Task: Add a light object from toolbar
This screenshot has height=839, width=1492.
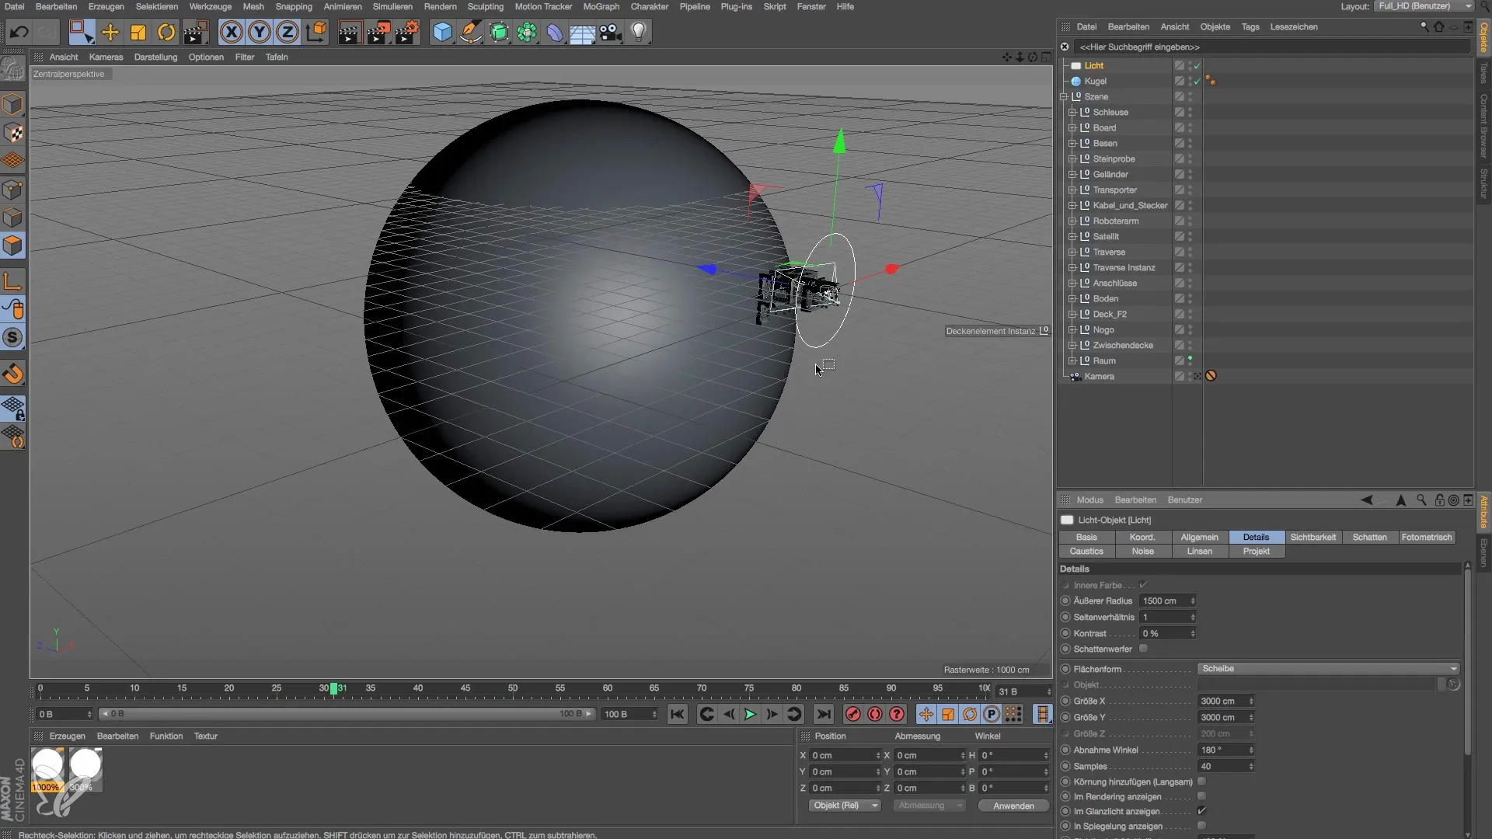Action: click(x=639, y=32)
